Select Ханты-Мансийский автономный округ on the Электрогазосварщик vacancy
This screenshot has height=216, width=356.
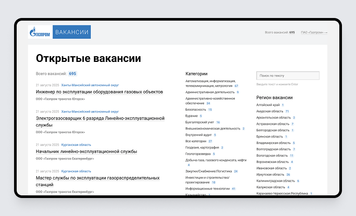(90, 112)
